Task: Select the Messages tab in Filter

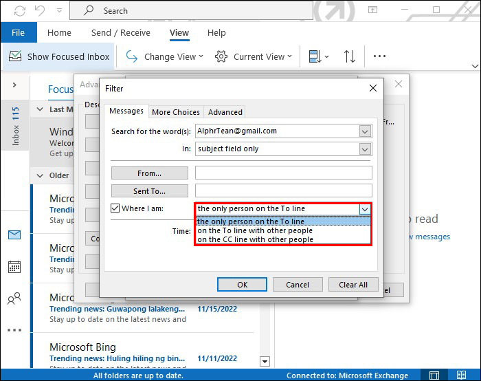Action: point(126,111)
